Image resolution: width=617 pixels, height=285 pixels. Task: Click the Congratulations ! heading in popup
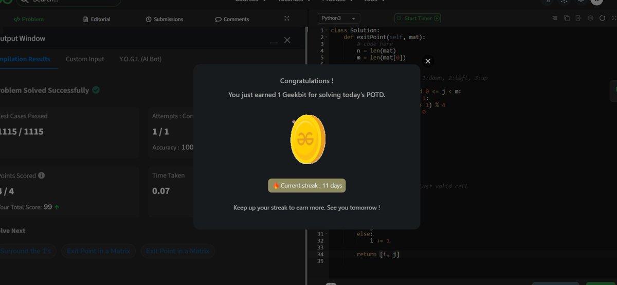coord(306,81)
